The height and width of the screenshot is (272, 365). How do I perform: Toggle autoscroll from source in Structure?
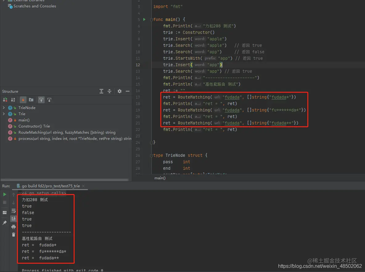tap(49, 100)
